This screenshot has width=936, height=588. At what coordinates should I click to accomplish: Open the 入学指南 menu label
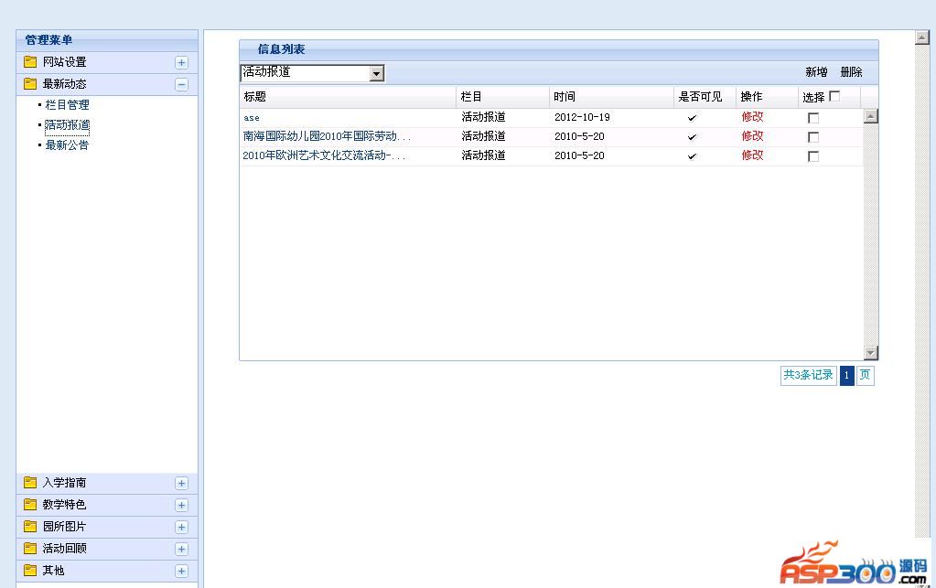click(x=64, y=483)
